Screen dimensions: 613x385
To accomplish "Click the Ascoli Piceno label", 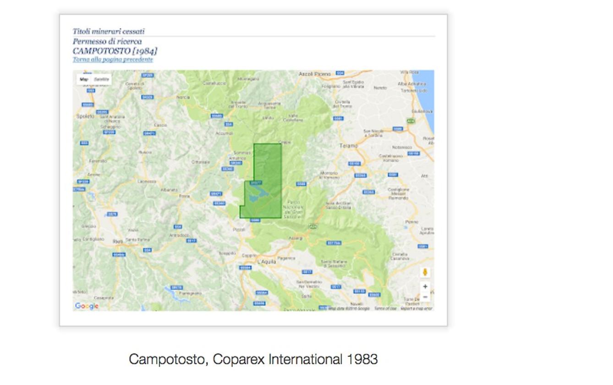I will coord(314,73).
